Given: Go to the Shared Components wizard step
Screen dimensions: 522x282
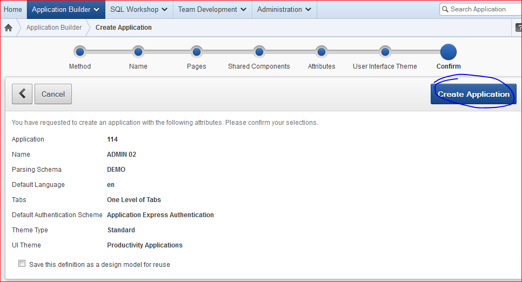Looking at the screenshot, I should tap(259, 52).
